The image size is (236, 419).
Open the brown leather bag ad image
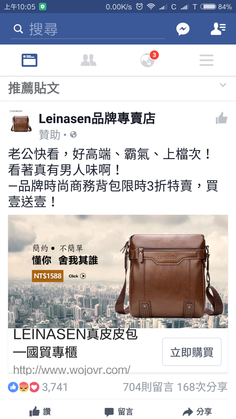point(118,271)
